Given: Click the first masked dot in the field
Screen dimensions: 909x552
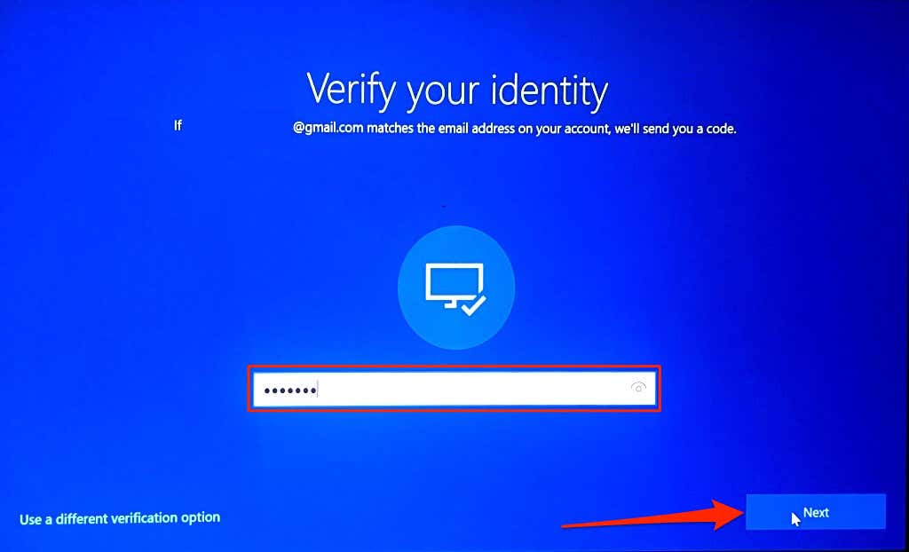Looking at the screenshot, I should tap(267, 390).
